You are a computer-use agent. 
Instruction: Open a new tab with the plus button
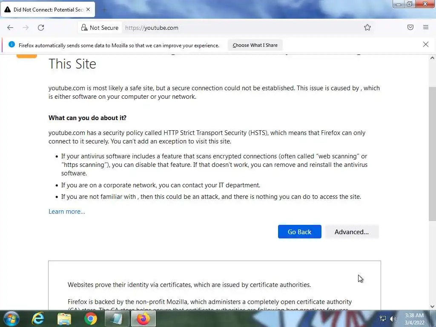coord(105,10)
